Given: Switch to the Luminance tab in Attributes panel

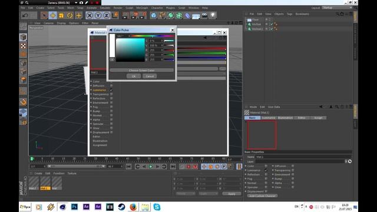Looking at the screenshot, I should [269, 118].
